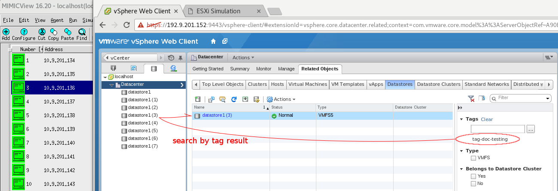The height and width of the screenshot is (191, 558).
Task: Select agent 1 icon at 10.9.201.134
Action: [x=18, y=61]
